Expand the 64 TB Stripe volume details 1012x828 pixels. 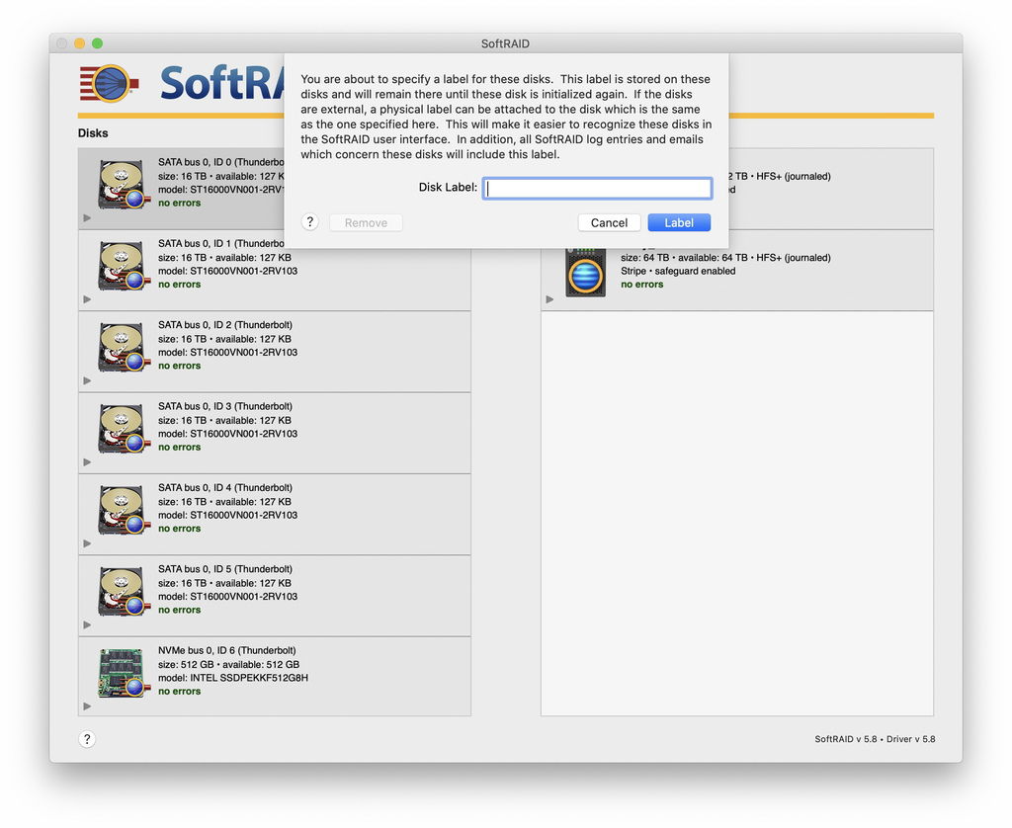point(549,299)
